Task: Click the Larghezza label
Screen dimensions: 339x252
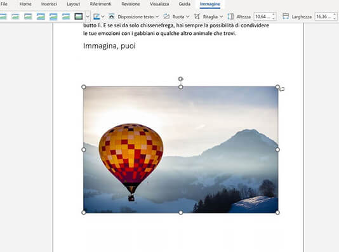Action: tap(302, 17)
